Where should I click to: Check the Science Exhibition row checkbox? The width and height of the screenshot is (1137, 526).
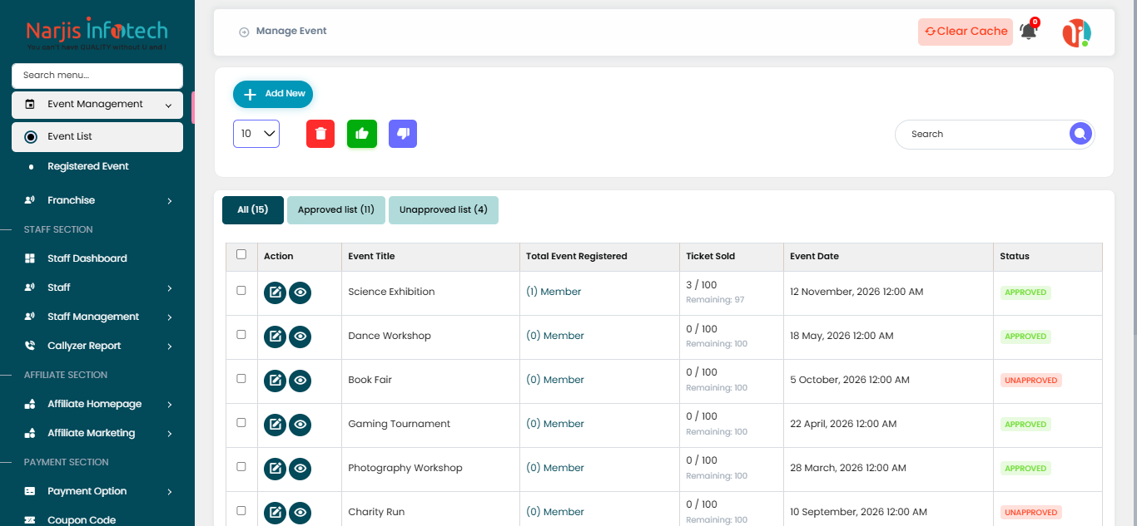point(241,291)
